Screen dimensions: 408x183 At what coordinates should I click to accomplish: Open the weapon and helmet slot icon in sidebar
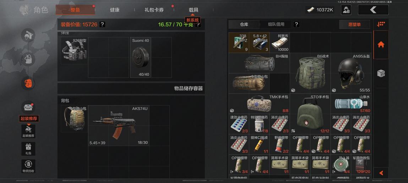coord(28,35)
